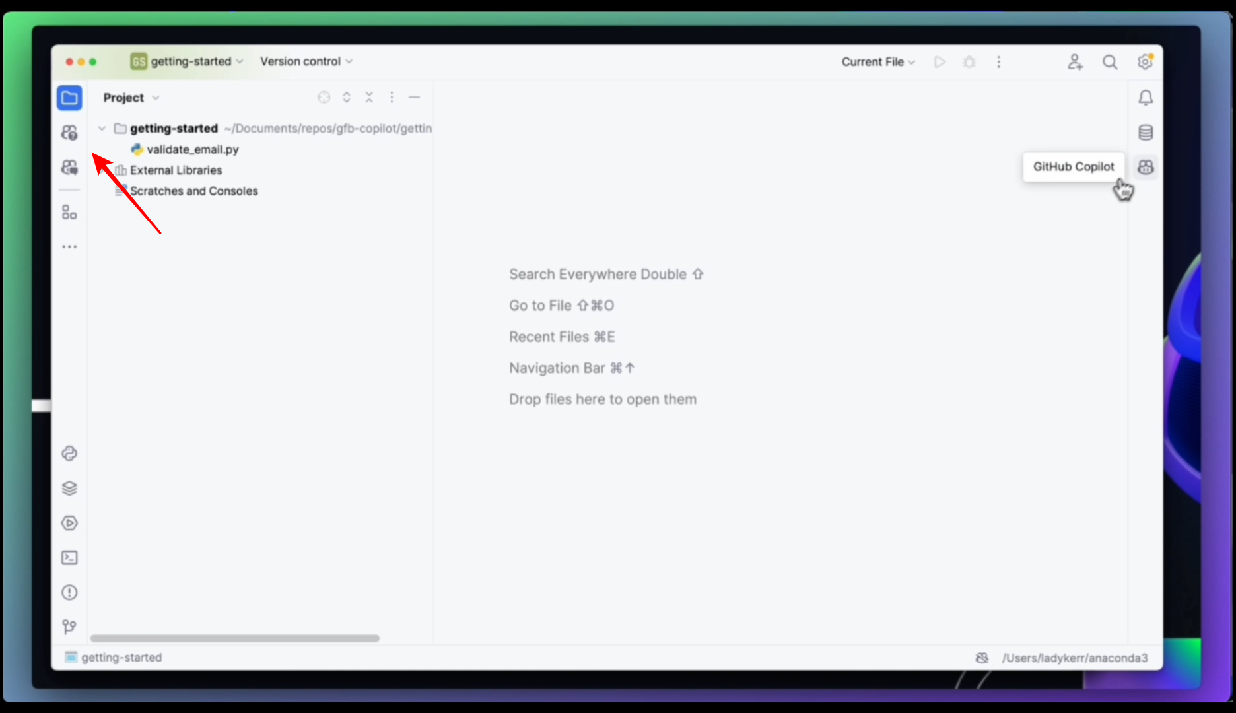Open the Problems tool window icon
The width and height of the screenshot is (1236, 713).
[x=69, y=592]
